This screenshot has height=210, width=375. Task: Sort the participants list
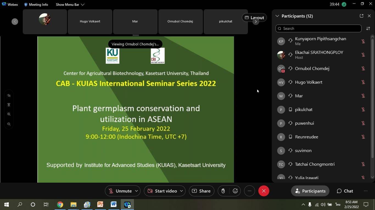coord(368,28)
